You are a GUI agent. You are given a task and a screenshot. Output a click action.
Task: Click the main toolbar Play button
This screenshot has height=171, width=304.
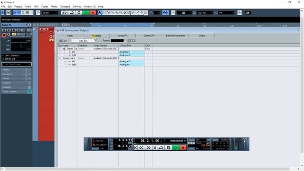[x=85, y=13]
